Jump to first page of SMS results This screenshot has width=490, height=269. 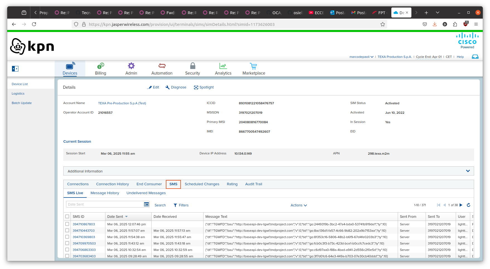point(438,205)
